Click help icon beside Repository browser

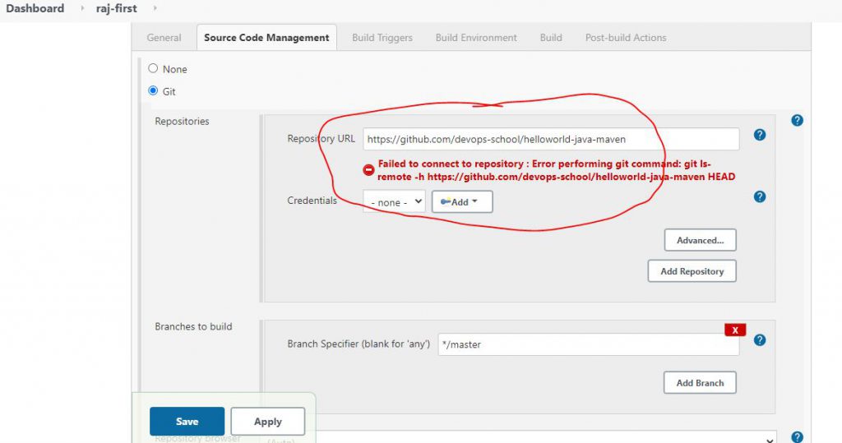(796, 437)
